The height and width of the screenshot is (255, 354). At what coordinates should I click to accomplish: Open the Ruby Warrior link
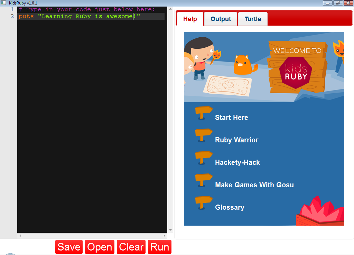click(x=236, y=140)
